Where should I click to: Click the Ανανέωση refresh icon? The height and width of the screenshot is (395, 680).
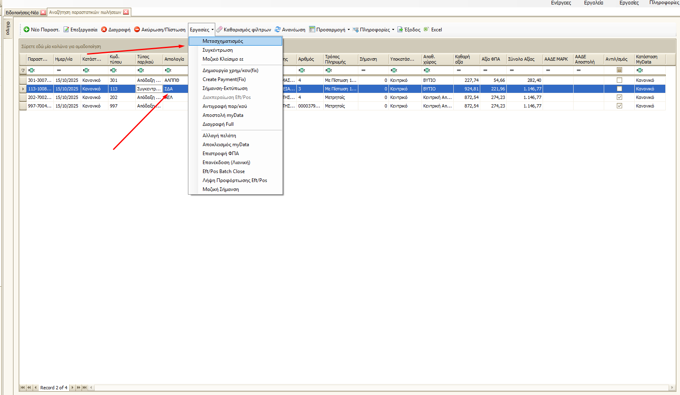pyautogui.click(x=278, y=29)
